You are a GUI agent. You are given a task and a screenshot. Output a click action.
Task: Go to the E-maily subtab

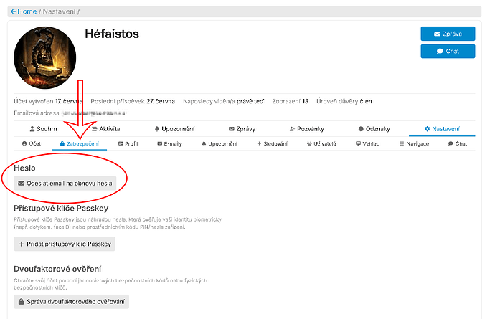tap(169, 144)
